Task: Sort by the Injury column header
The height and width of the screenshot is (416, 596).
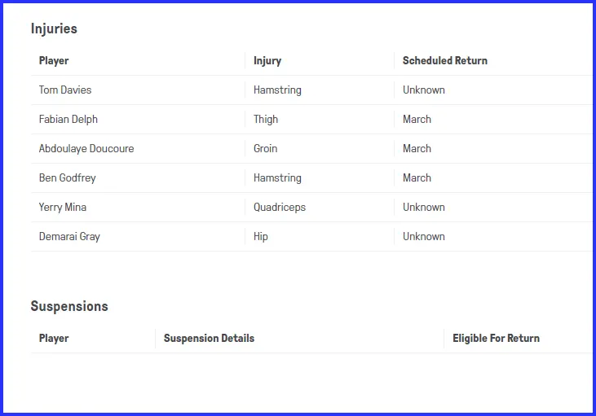Action: (x=267, y=61)
